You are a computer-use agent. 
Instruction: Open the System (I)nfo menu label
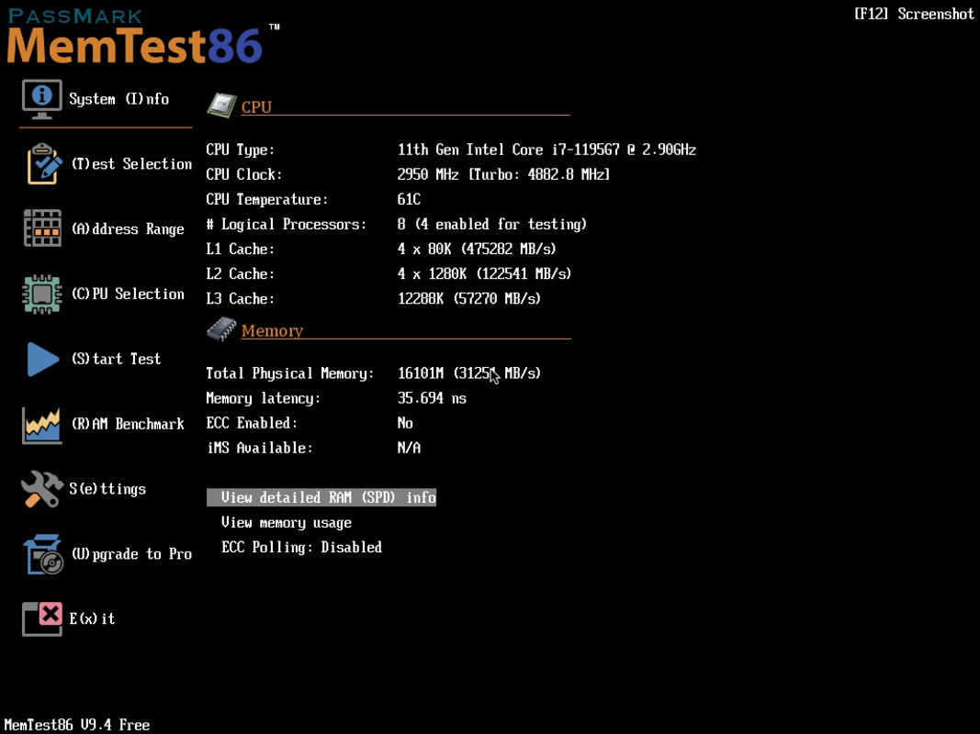tap(118, 99)
